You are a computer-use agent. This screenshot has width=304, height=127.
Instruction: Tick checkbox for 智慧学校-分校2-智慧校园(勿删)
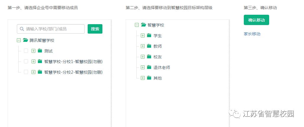click(x=26, y=72)
